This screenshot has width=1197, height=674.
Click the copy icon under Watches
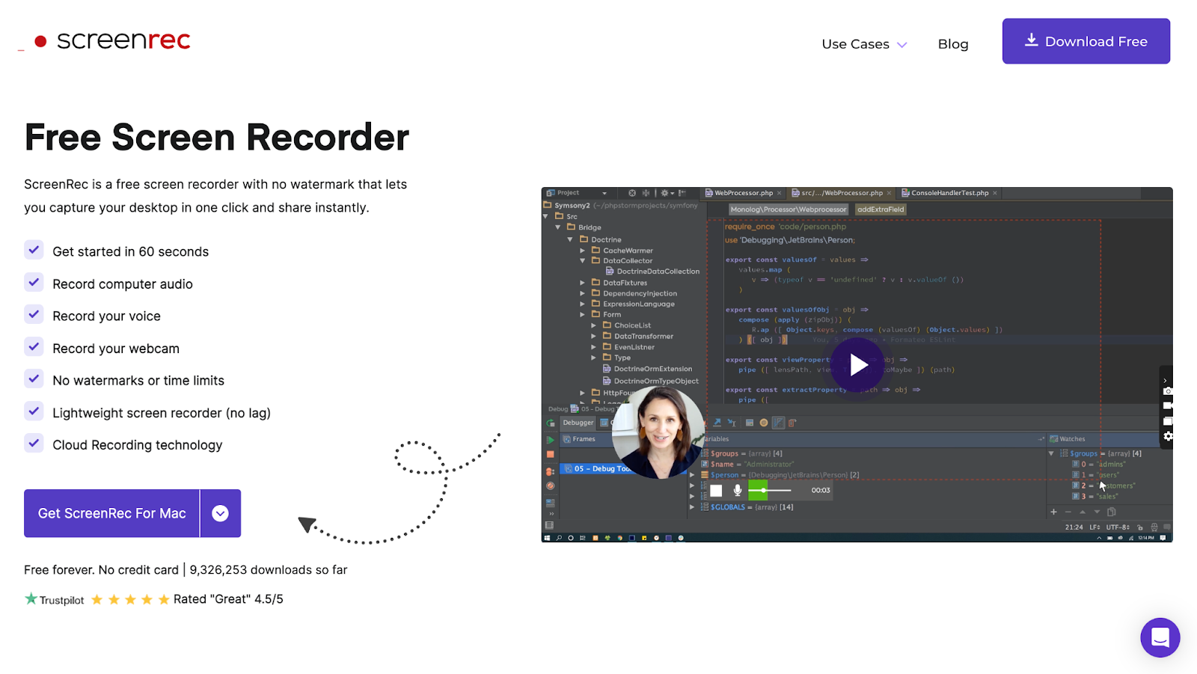point(1112,512)
